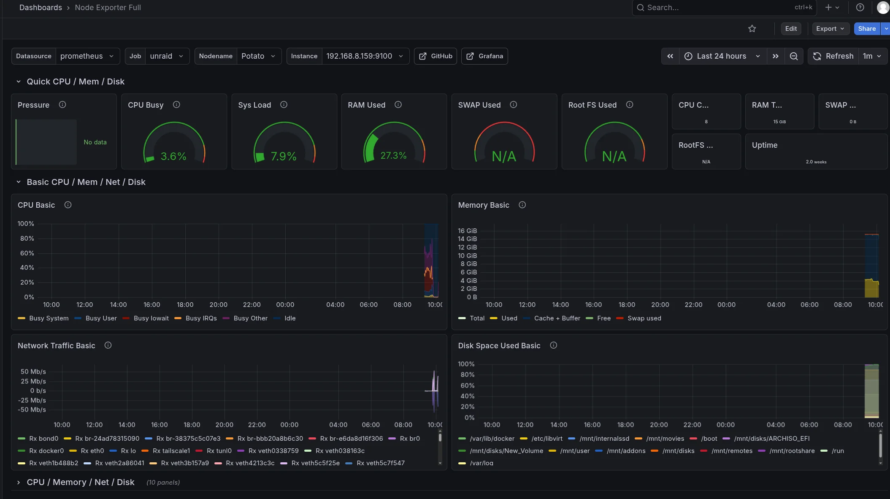The width and height of the screenshot is (890, 499).
Task: Open Disk Space Used Basic title menu
Action: [499, 346]
